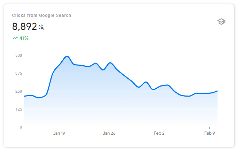Click the 'Clicks from Google Search' title
This screenshot has height=149, width=237.
coord(41,15)
